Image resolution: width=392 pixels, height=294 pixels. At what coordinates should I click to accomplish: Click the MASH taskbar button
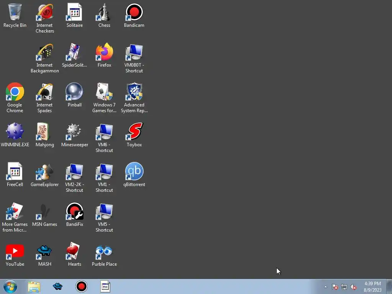point(57,286)
